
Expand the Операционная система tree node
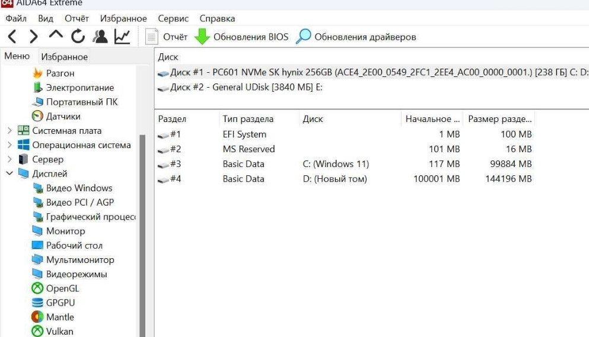9,145
